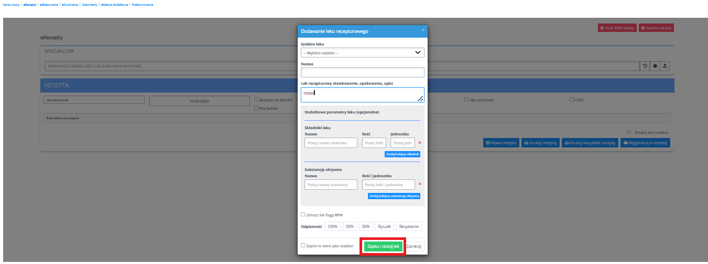
Task: Click the 'Drukuj receptę' button
Action: click(540, 143)
